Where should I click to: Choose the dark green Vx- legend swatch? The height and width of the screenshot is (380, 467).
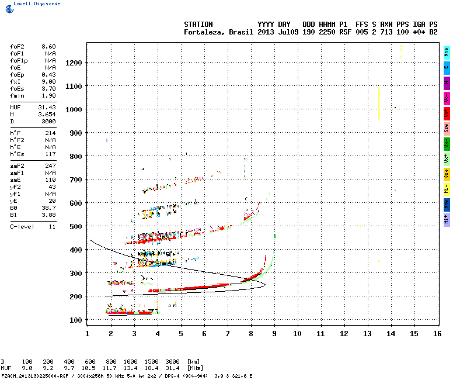pos(447,144)
